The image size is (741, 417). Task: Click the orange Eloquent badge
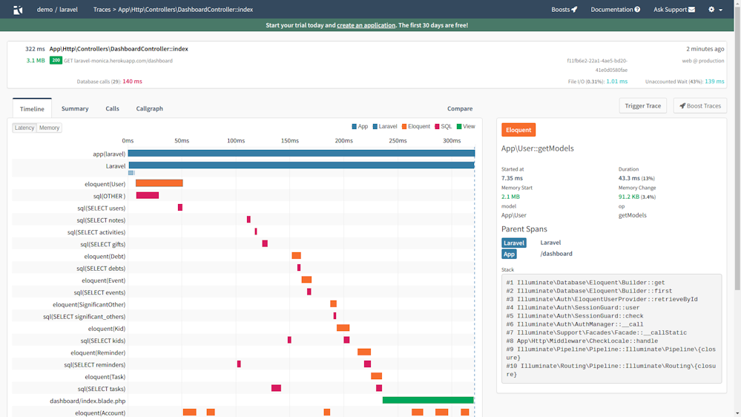pyautogui.click(x=518, y=130)
